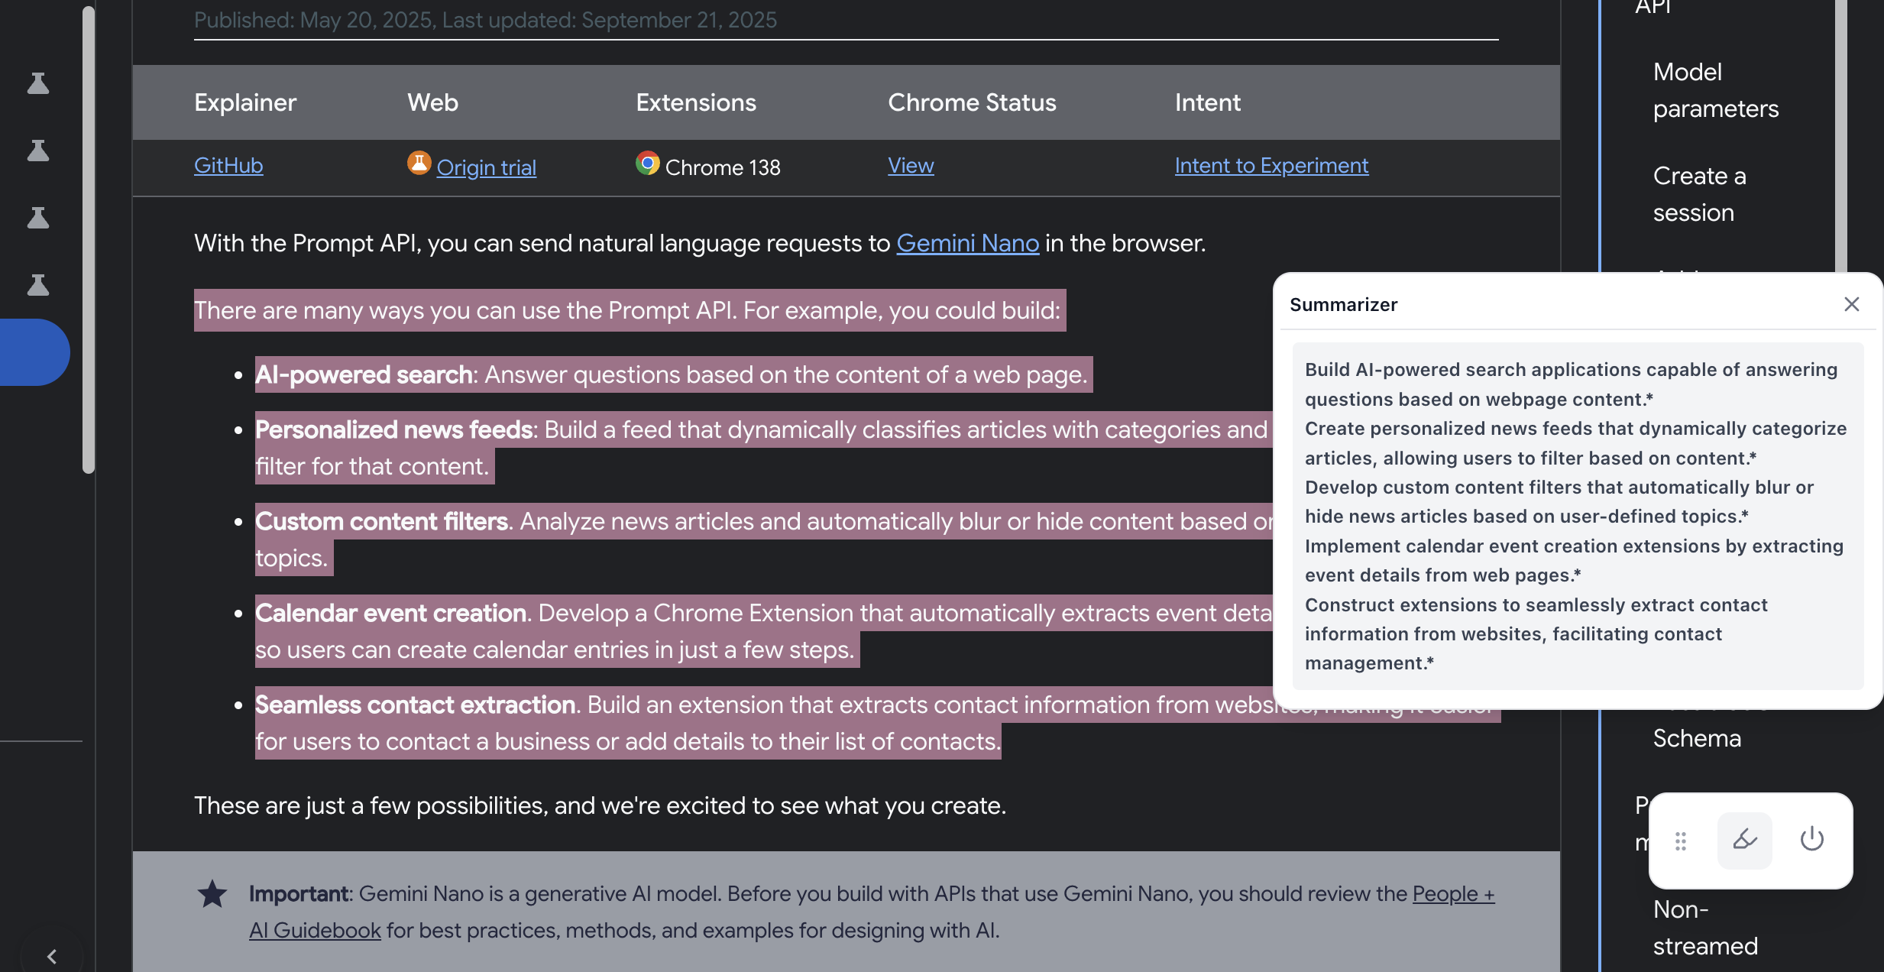
Task: Follow the Gemini Nano link
Action: click(967, 243)
